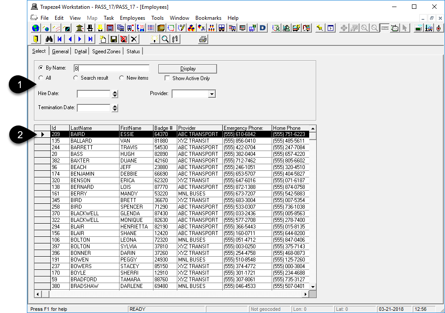Screen dimensions: 445x313
Task: Save the record with the floppy disk icon
Action: click(113, 39)
